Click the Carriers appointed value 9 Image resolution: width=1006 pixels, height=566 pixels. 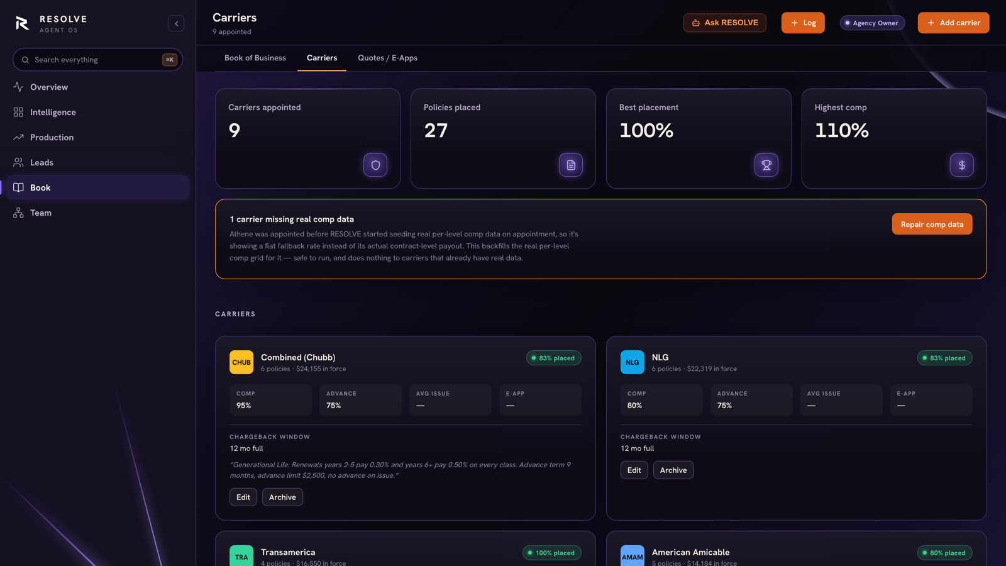tap(235, 130)
